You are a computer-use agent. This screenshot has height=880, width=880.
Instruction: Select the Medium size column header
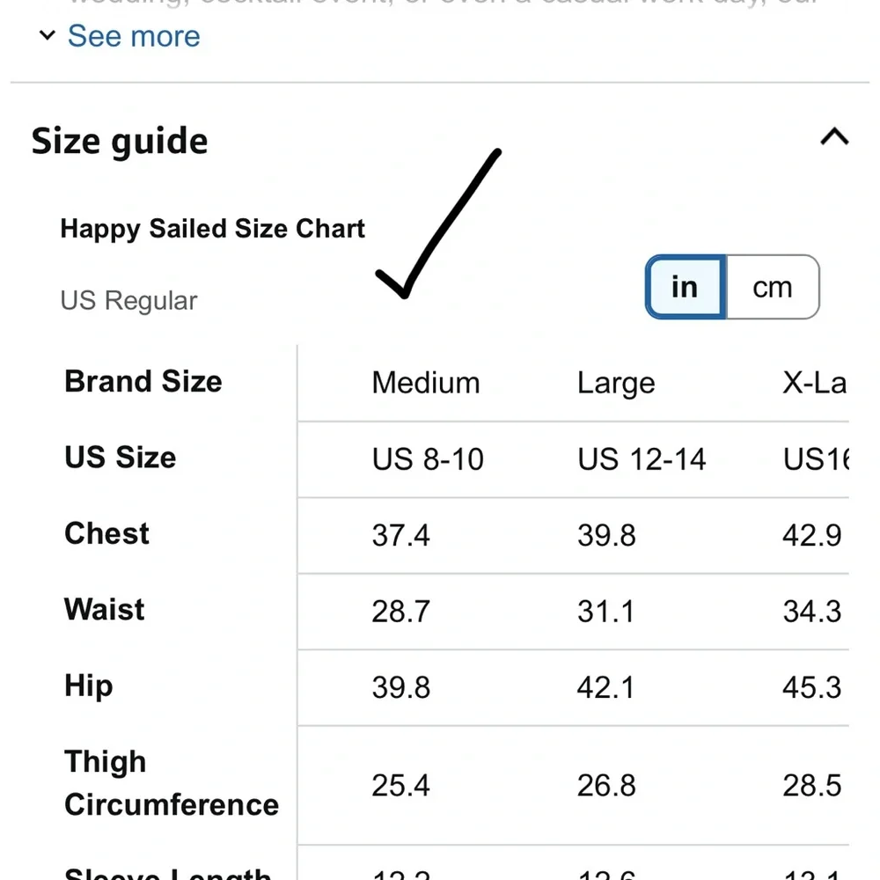click(x=426, y=383)
